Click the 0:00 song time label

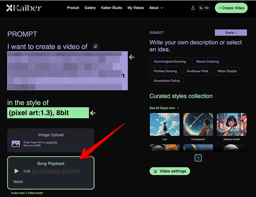pyautogui.click(x=27, y=171)
